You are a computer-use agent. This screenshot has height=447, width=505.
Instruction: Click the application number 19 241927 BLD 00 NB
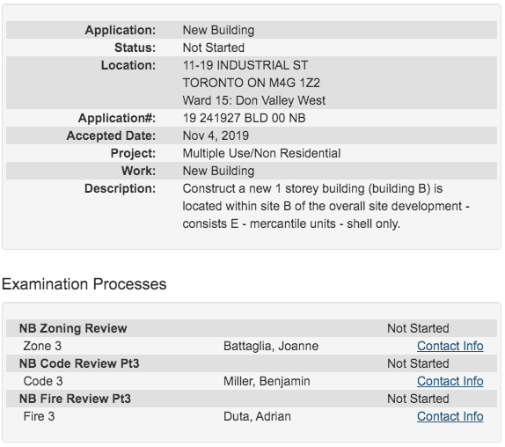[244, 118]
